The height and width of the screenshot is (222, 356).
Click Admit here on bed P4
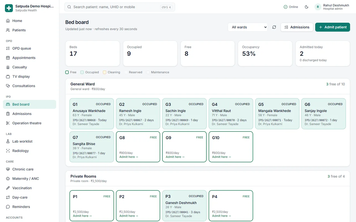pos(222,216)
